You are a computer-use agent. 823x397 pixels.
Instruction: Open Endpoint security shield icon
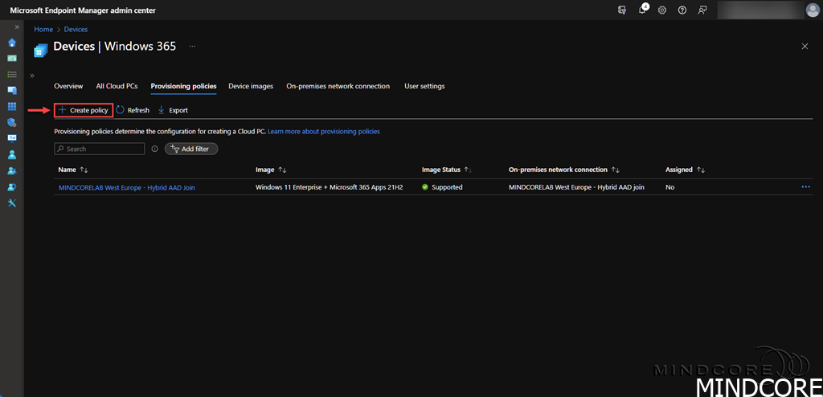[x=12, y=122]
